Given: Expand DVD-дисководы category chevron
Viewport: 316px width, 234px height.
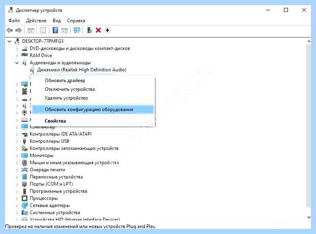Looking at the screenshot, I should coord(17,48).
